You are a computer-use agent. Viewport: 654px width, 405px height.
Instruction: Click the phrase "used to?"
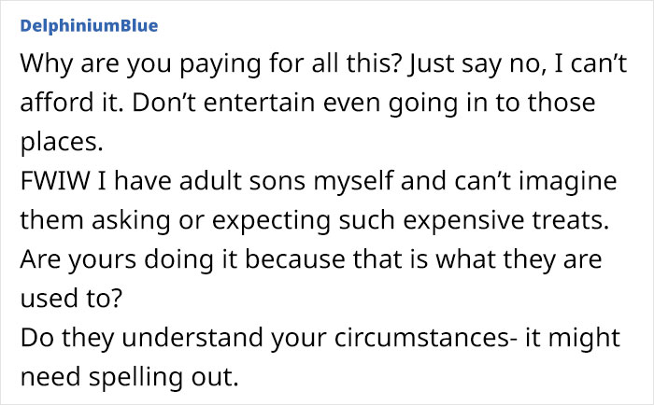(71, 299)
